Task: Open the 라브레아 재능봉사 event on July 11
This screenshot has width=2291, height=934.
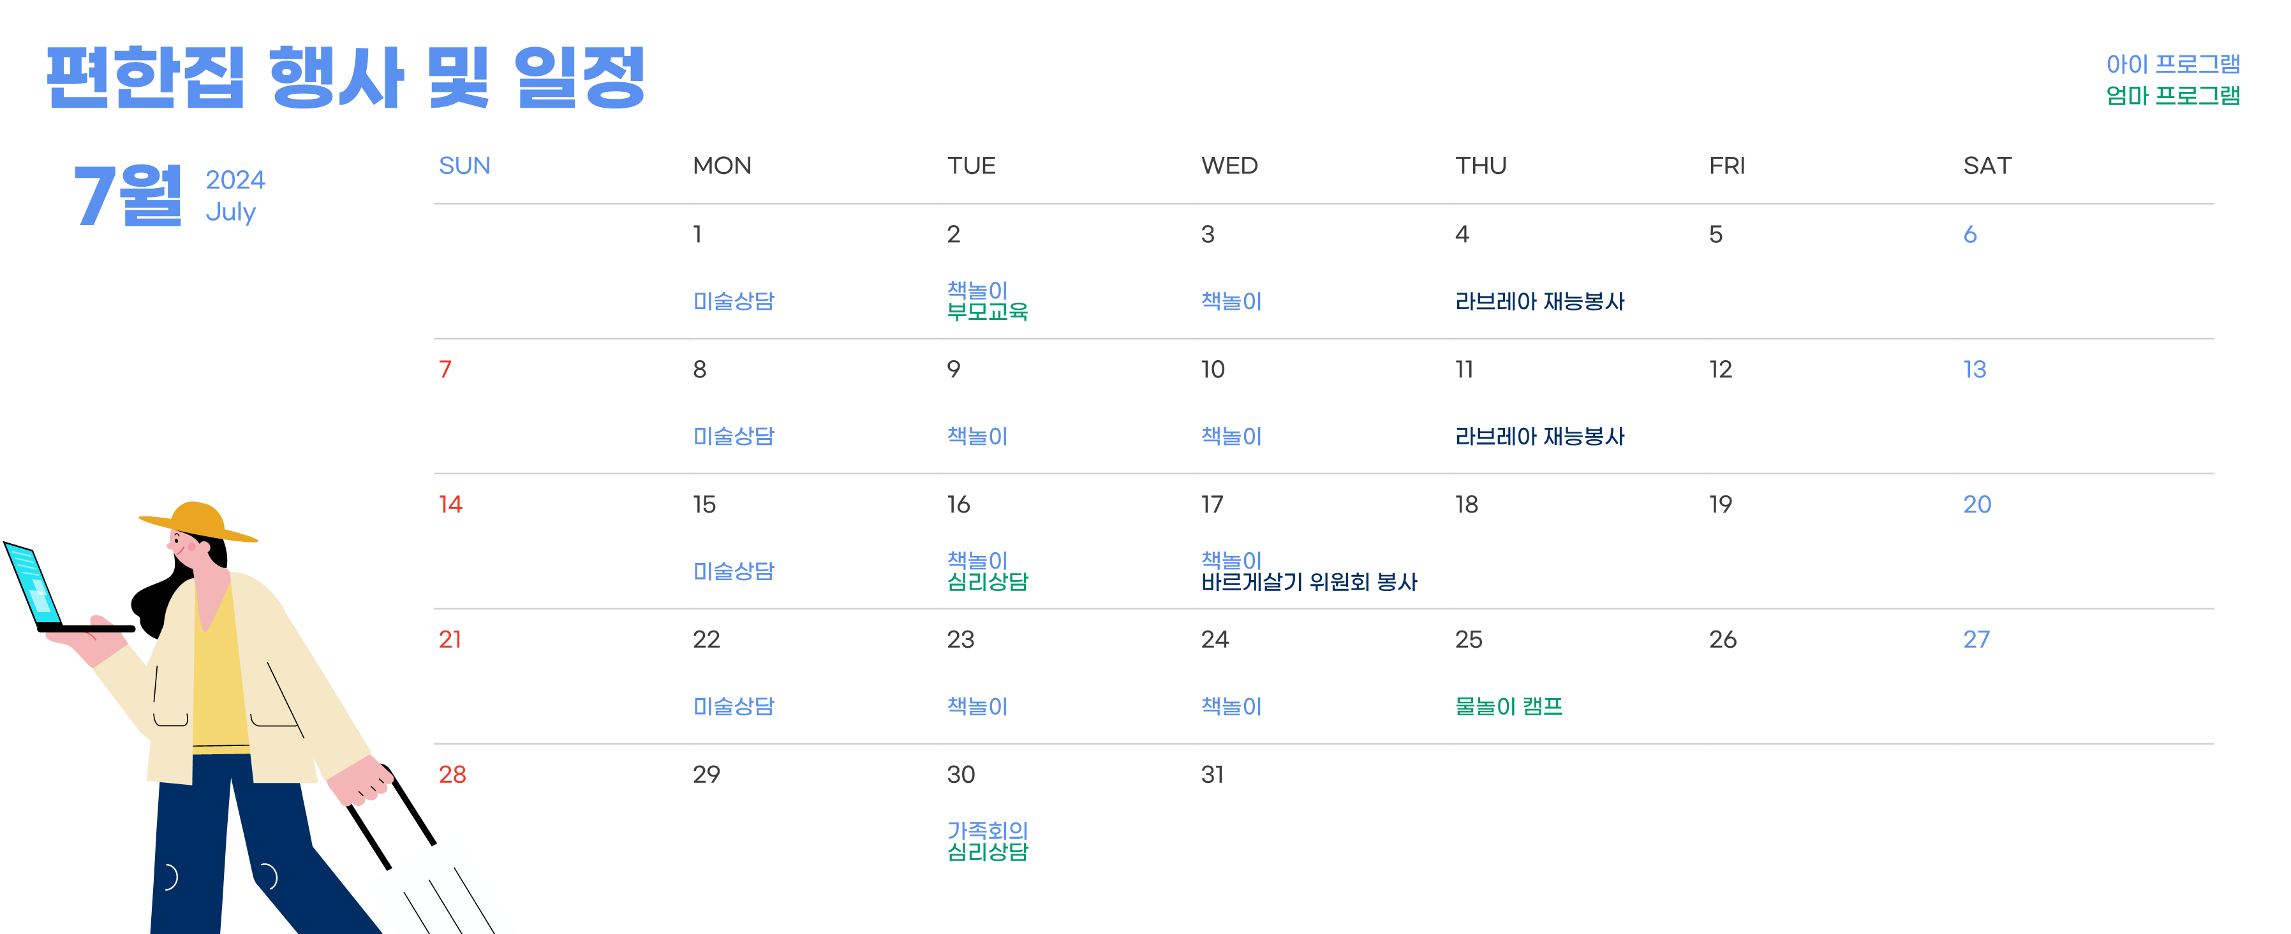Action: pyautogui.click(x=1539, y=436)
